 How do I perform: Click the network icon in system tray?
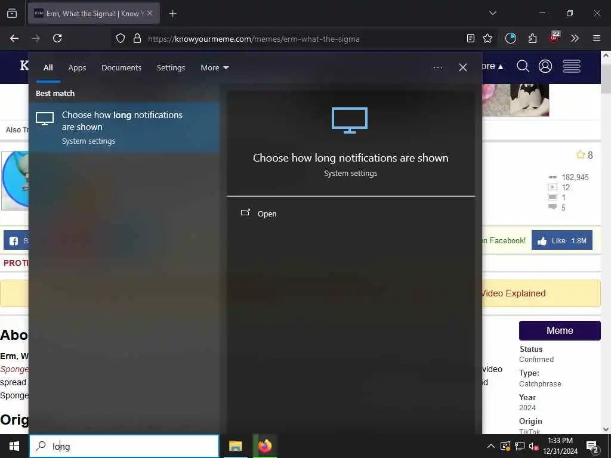(520, 446)
